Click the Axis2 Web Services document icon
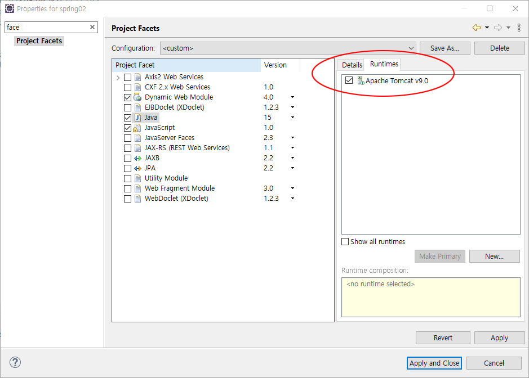 pyautogui.click(x=137, y=77)
